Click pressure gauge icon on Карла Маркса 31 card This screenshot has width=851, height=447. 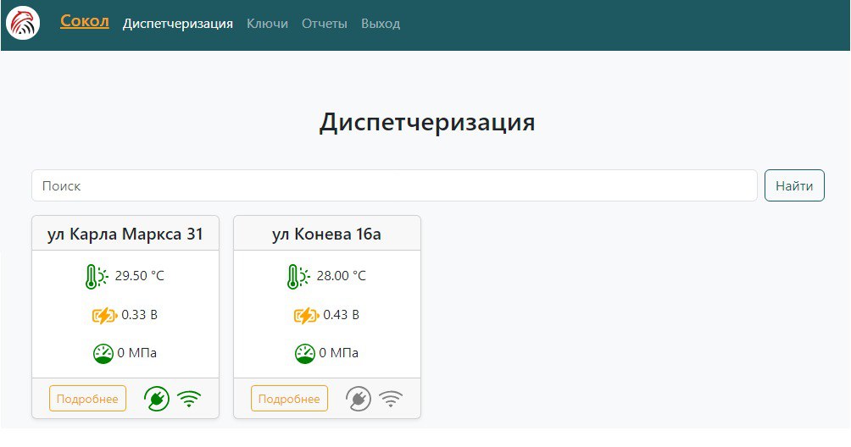[103, 354]
